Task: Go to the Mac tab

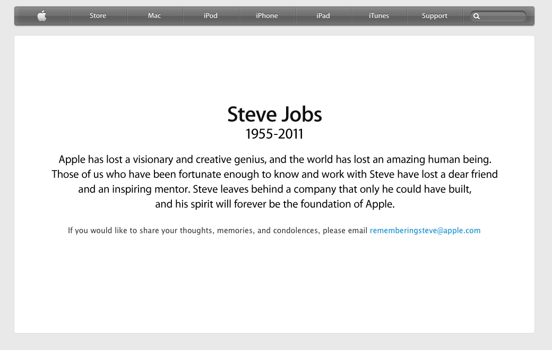Action: [x=154, y=16]
